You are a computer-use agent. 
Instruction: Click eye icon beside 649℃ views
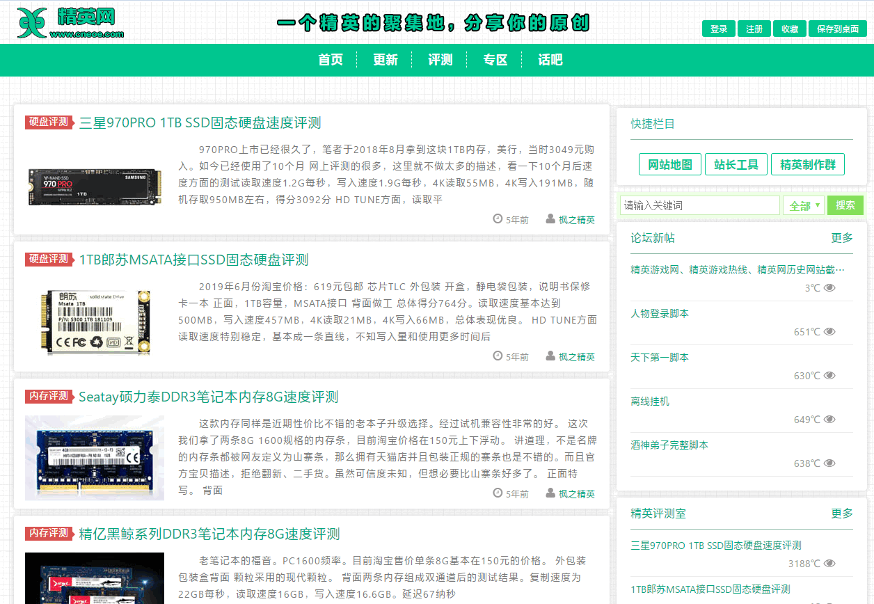[x=829, y=420]
